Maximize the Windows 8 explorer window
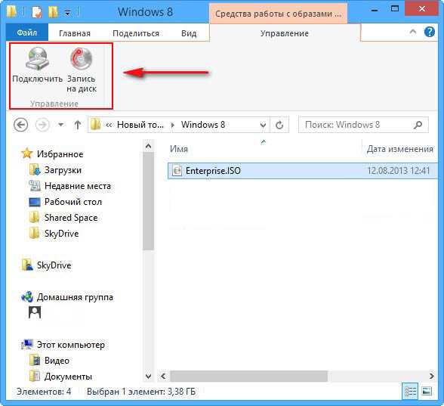 point(395,9)
